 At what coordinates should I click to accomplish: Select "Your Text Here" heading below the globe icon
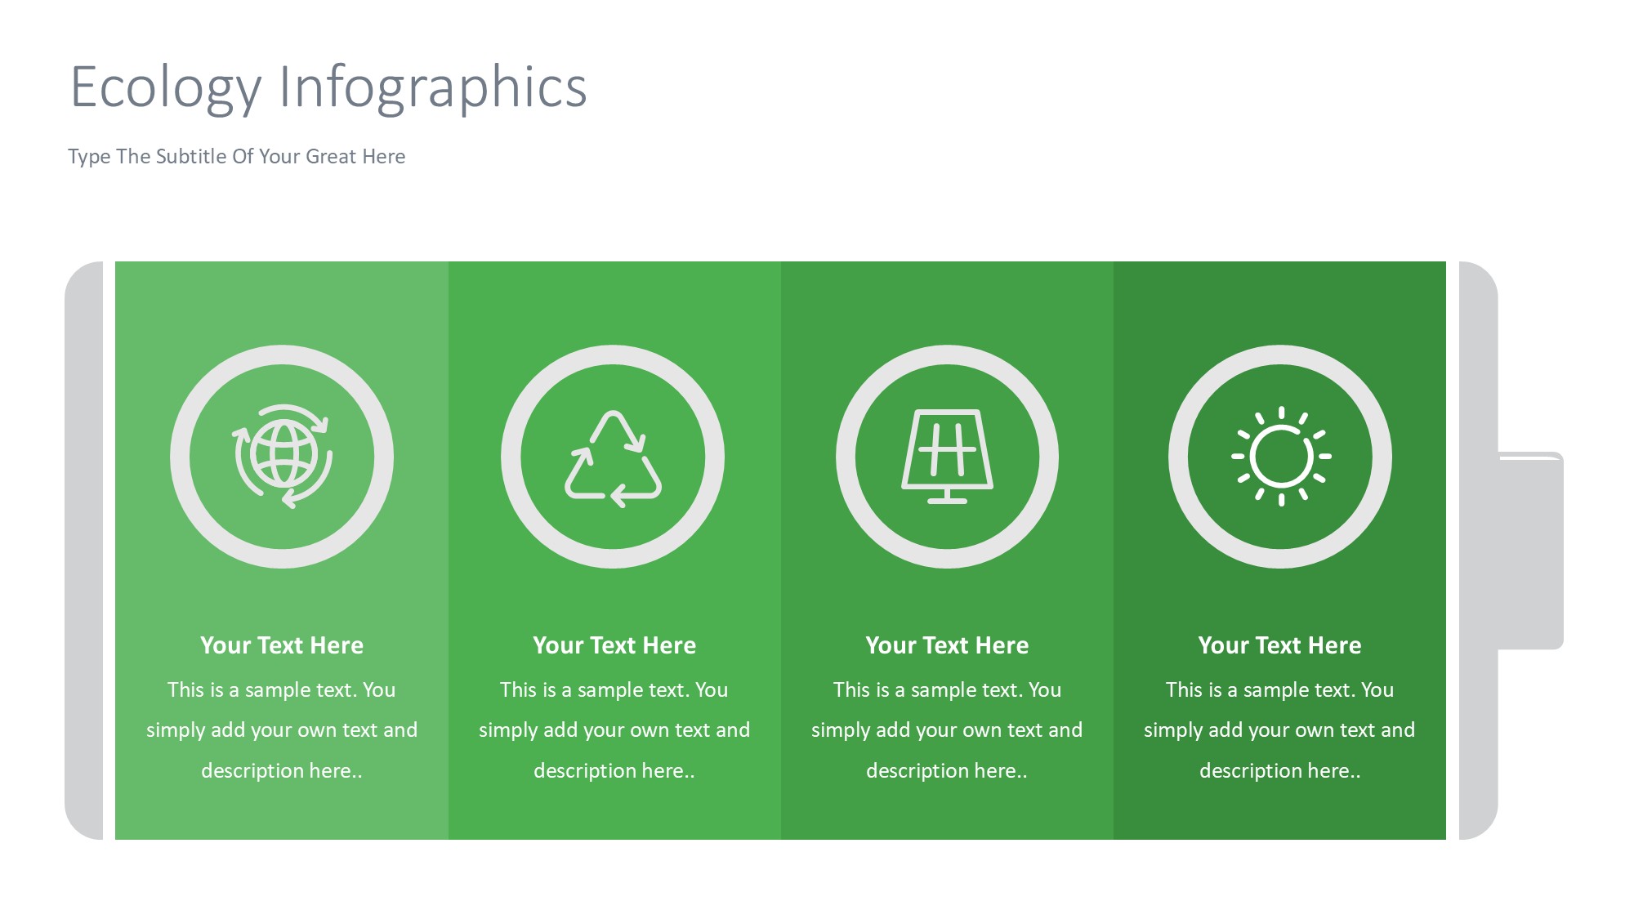click(x=282, y=645)
